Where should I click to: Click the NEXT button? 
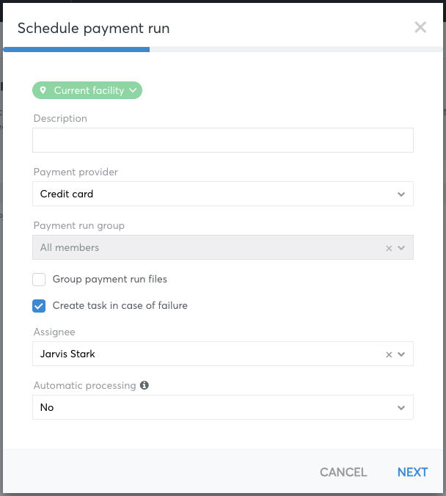pyautogui.click(x=412, y=472)
